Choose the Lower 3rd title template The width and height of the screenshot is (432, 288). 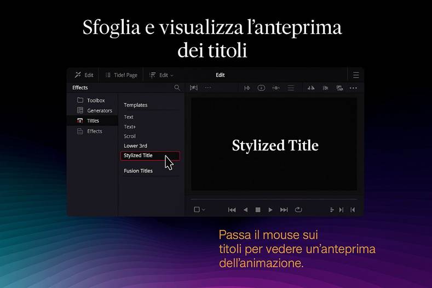point(135,146)
